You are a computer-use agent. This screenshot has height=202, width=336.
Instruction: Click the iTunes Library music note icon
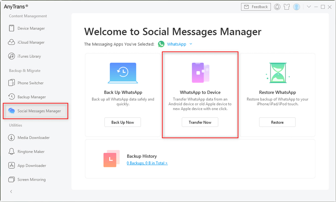pyautogui.click(x=11, y=56)
